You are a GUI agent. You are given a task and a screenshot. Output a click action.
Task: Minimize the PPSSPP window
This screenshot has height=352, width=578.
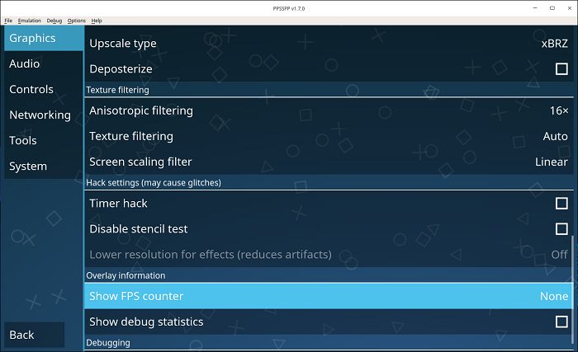tap(535, 8)
